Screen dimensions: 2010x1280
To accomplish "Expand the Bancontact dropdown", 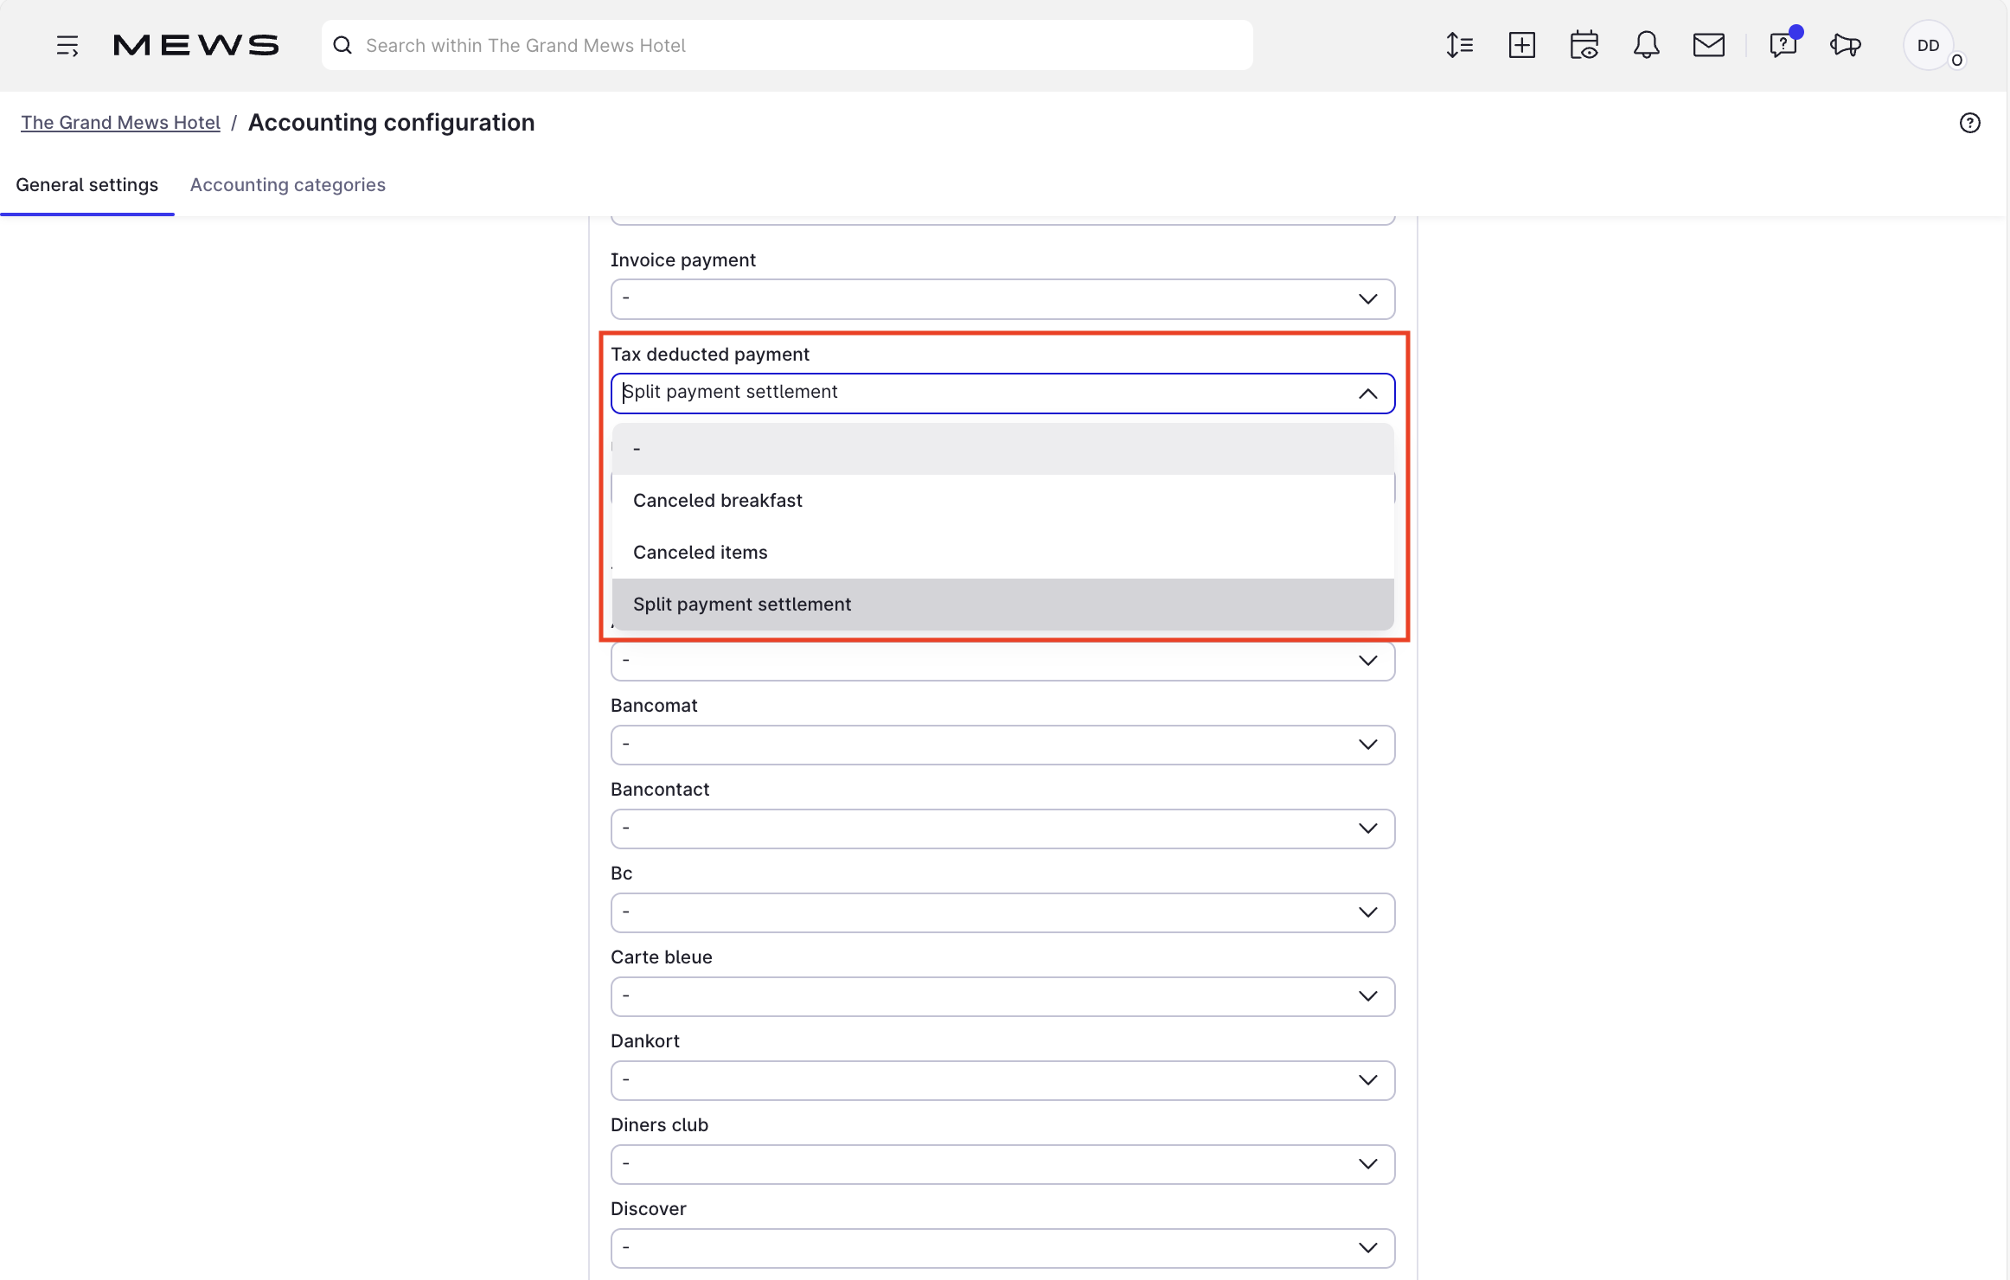I will click(1003, 829).
